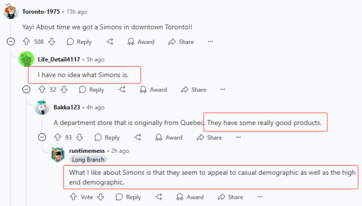The image size is (362, 206).
Task: Upvote runtimemess's comment
Action: pyautogui.click(x=73, y=197)
